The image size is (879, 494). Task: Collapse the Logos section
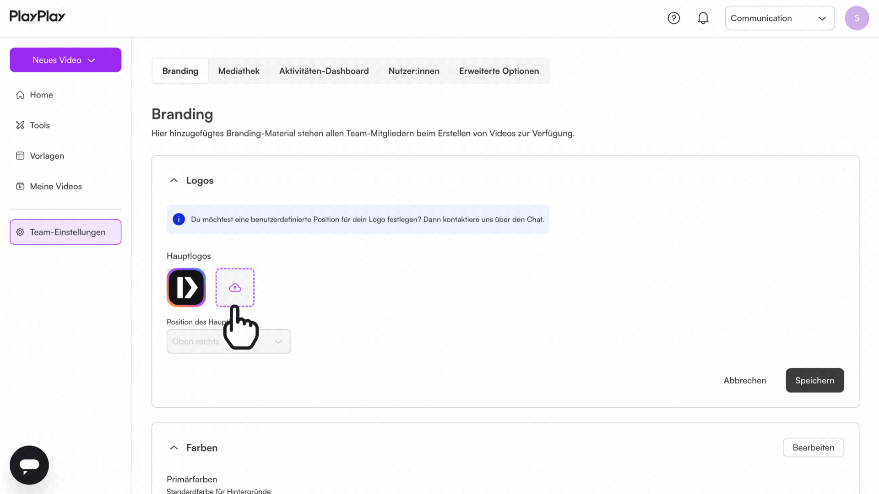tap(174, 180)
